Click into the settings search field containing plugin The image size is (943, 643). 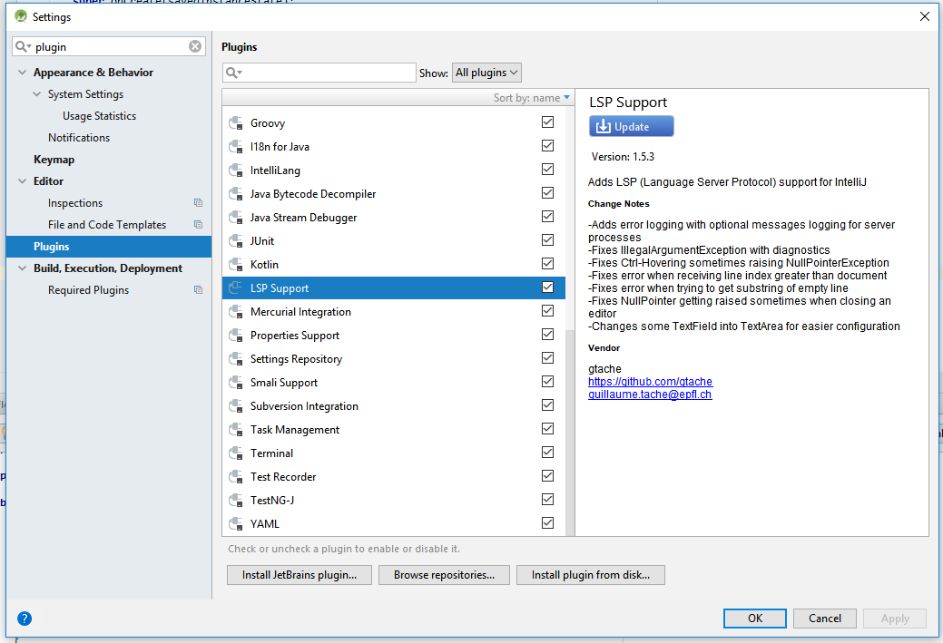108,47
